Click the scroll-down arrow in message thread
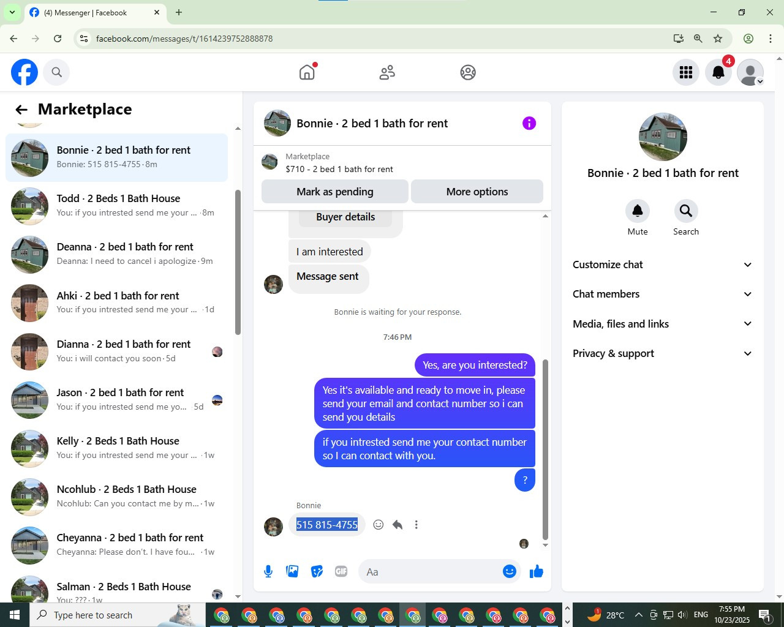Screen dimensions: 784x627 (x=545, y=545)
